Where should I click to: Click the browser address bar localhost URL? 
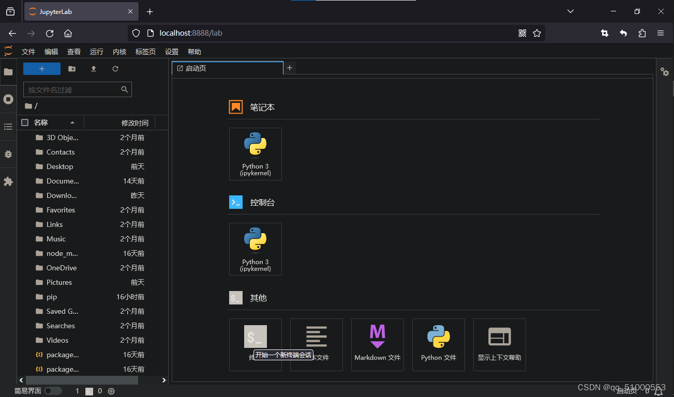[x=191, y=33]
